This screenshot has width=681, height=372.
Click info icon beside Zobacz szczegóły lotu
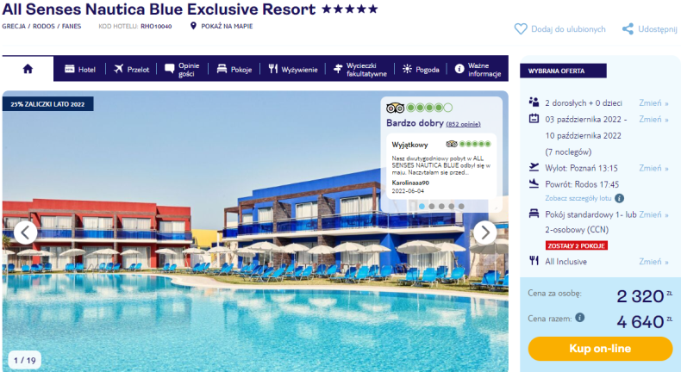coord(619,198)
